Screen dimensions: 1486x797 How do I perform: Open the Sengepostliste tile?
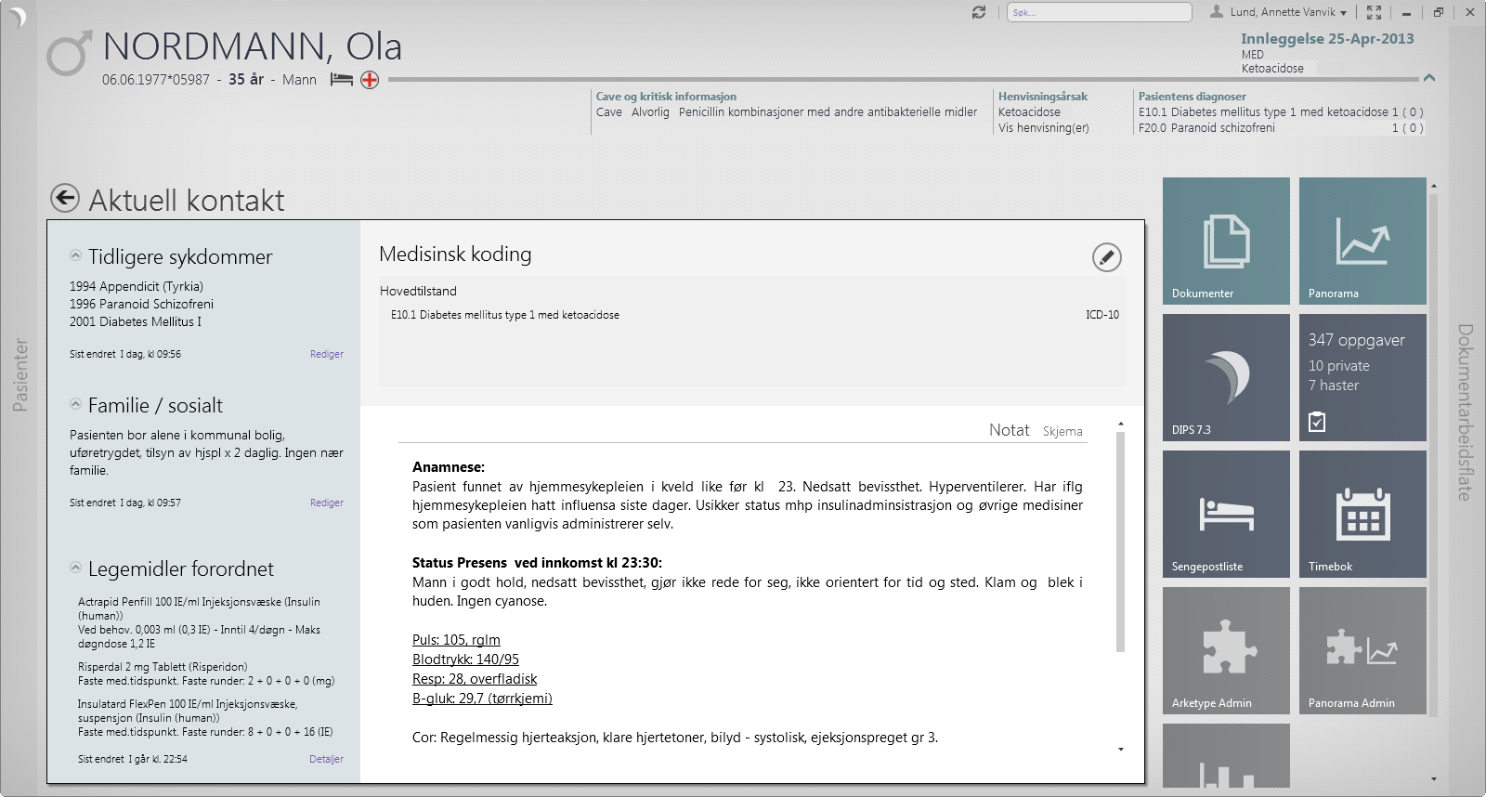pos(1226,514)
